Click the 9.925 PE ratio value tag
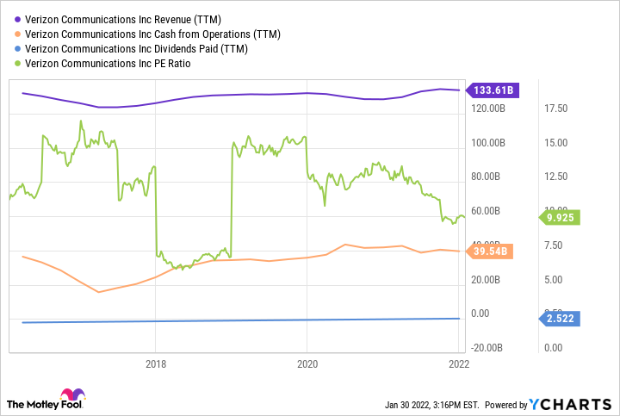 (562, 218)
